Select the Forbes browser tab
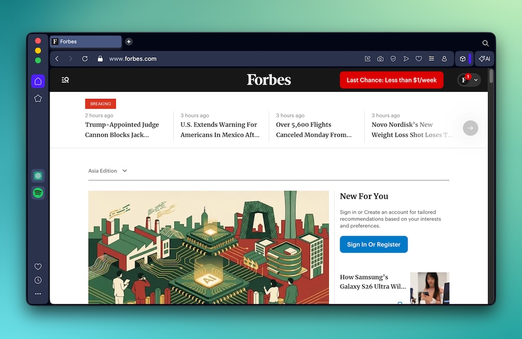 click(86, 42)
